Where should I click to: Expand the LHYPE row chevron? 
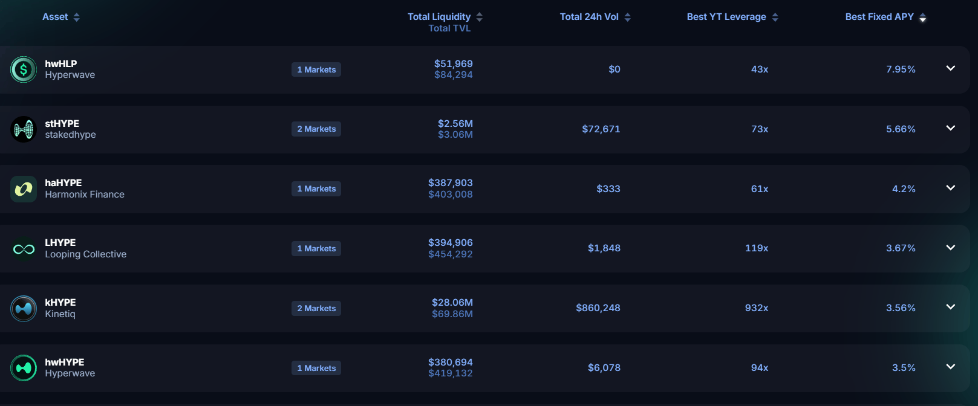(951, 248)
